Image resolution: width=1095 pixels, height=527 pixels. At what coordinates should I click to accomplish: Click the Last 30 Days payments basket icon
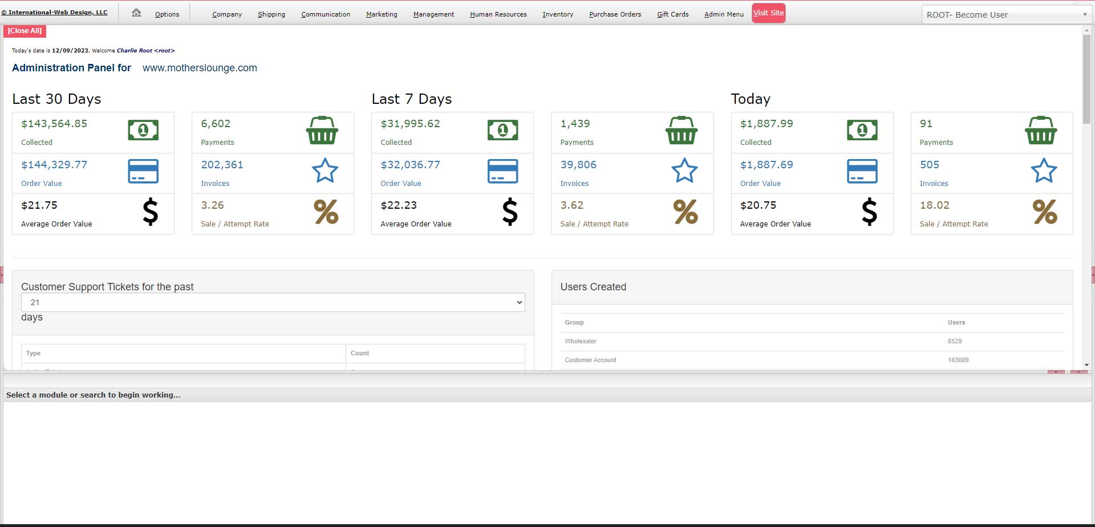tap(322, 130)
